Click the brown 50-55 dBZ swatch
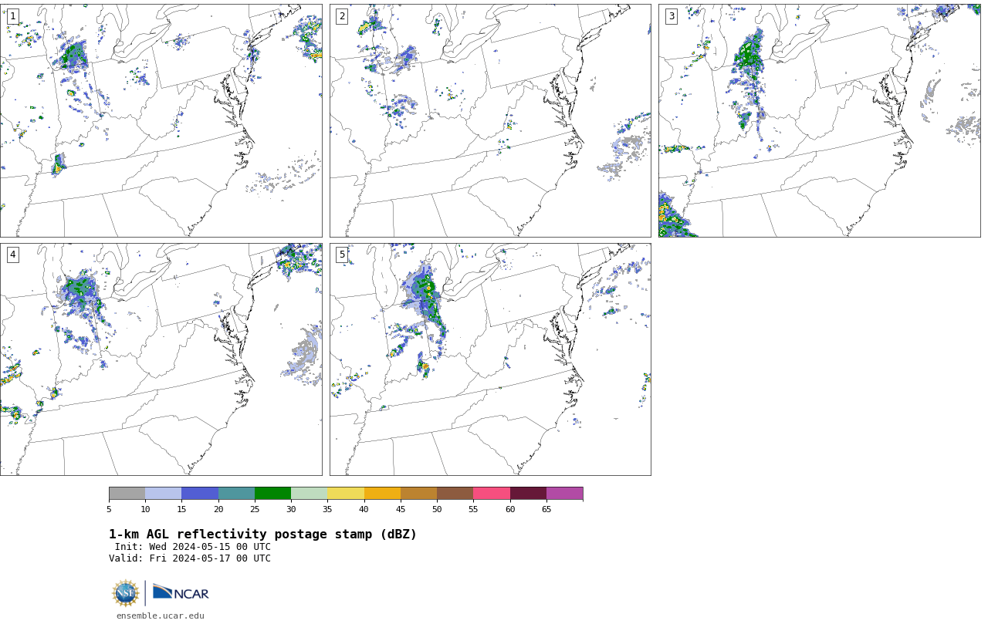The width and height of the screenshot is (988, 624). coord(455,494)
